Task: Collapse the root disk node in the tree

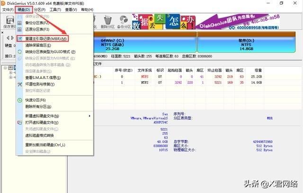Action: pos(5,68)
